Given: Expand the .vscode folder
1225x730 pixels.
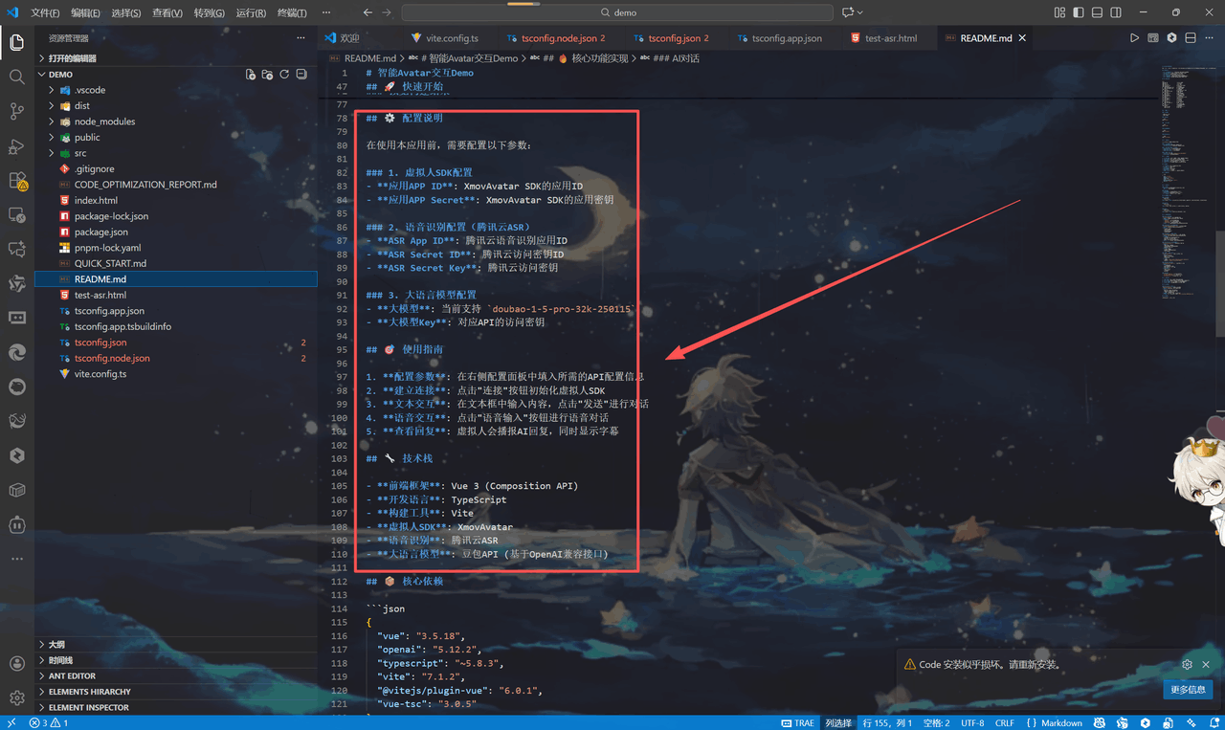Looking at the screenshot, I should click(175, 90).
